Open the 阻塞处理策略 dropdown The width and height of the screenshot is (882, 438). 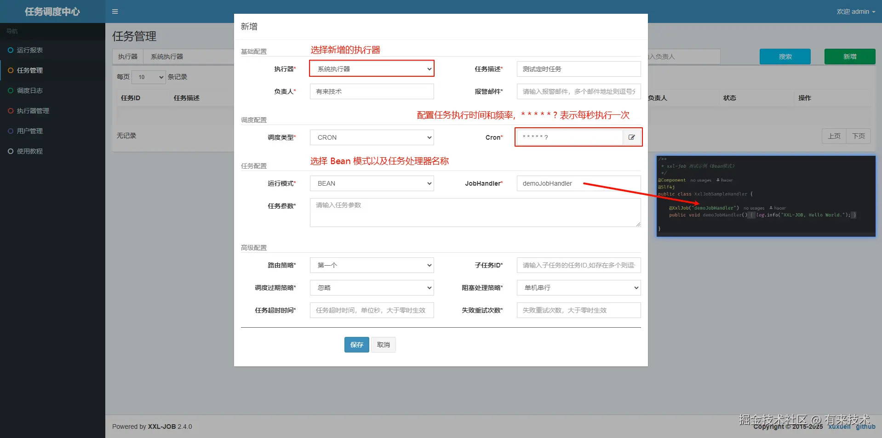578,287
